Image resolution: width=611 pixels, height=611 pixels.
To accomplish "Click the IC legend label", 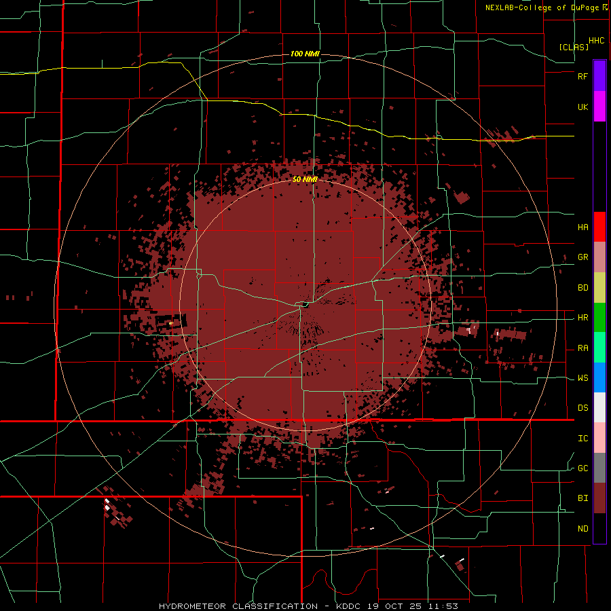I will click(582, 439).
